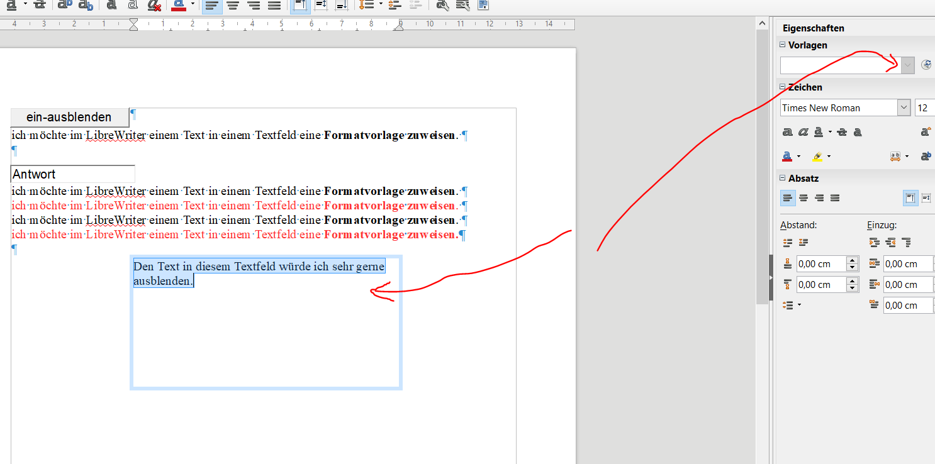This screenshot has width=935, height=464.
Task: Click the character spacing icon in sidebar
Action: click(x=895, y=157)
